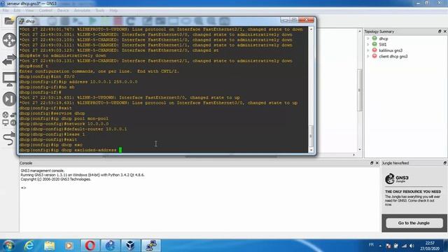448x252 pixels.
Task: Select client dhcp gns3 label
Action: click(x=393, y=57)
